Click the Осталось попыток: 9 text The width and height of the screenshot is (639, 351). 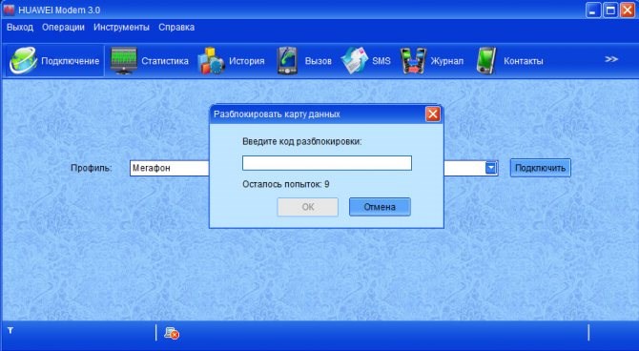coord(286,184)
